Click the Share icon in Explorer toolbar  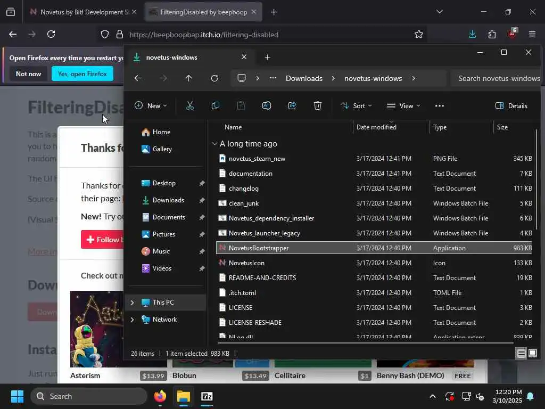point(292,106)
